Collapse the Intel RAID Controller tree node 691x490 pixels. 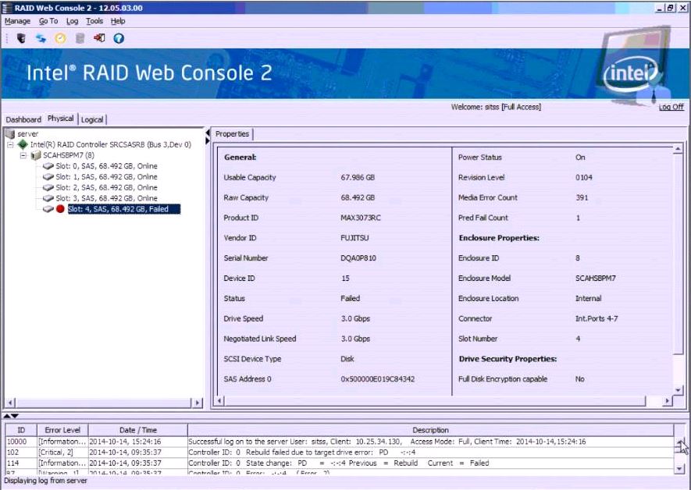click(11, 144)
